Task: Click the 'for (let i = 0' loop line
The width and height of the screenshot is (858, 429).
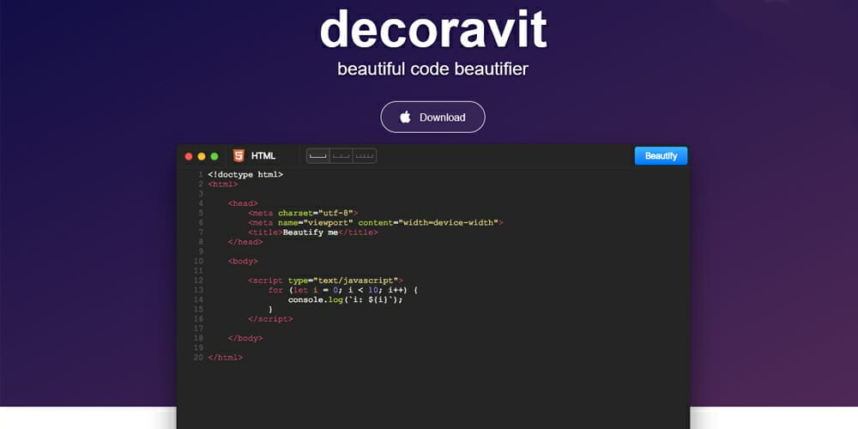Action: (x=343, y=290)
